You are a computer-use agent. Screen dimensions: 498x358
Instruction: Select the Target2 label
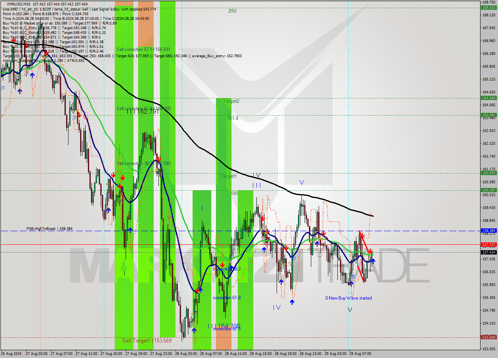click(x=231, y=101)
